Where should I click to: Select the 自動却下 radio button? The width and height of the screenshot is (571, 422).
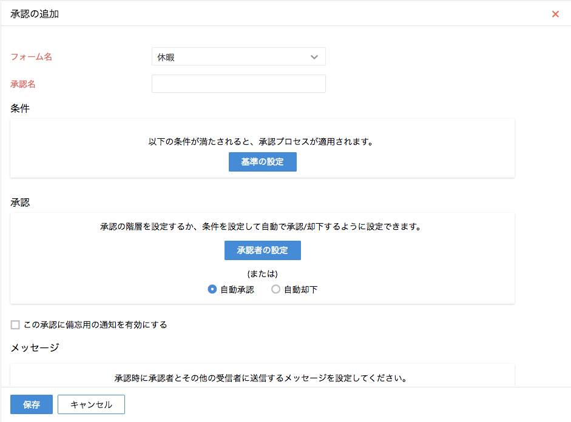(x=276, y=289)
